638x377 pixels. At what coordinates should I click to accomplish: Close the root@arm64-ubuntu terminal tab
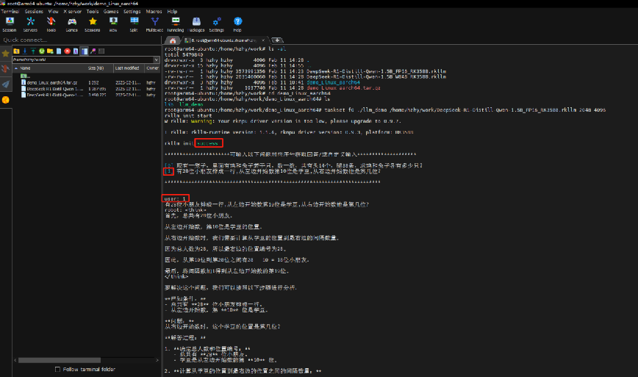point(263,40)
